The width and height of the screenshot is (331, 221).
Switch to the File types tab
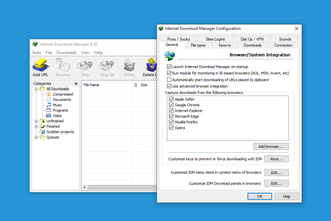tap(198, 45)
